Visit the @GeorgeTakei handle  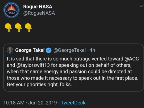[x=69, y=50]
